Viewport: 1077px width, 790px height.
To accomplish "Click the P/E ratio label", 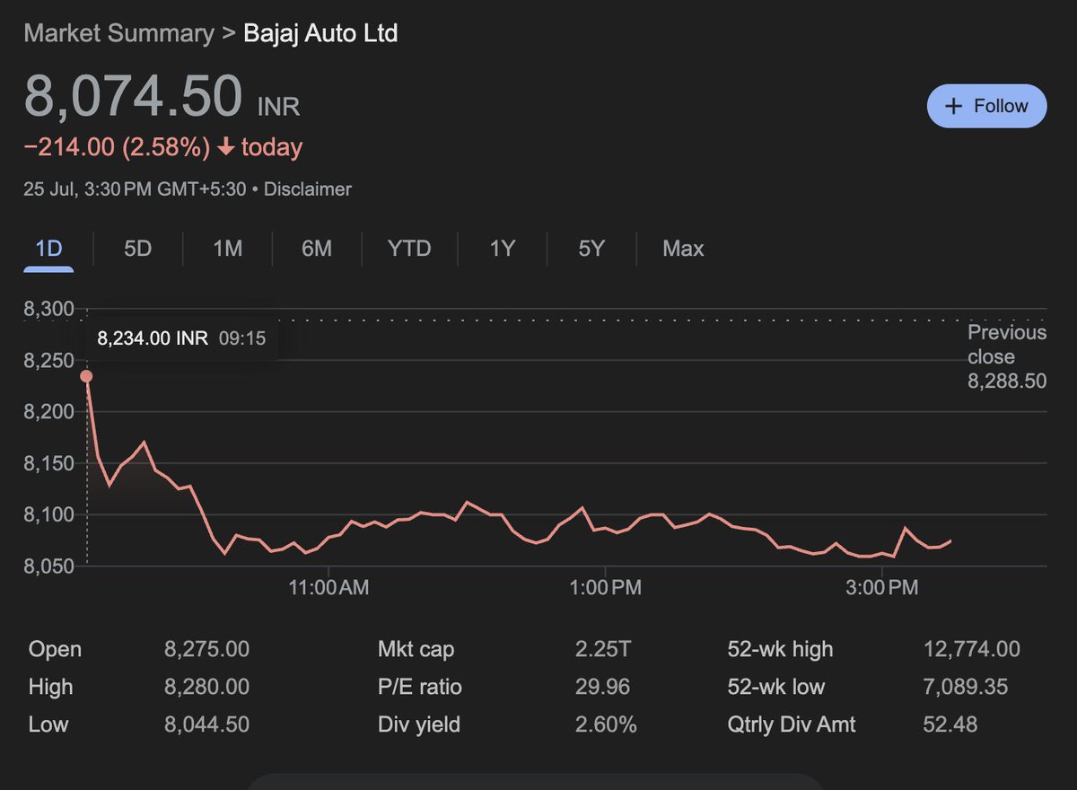I will [x=420, y=687].
